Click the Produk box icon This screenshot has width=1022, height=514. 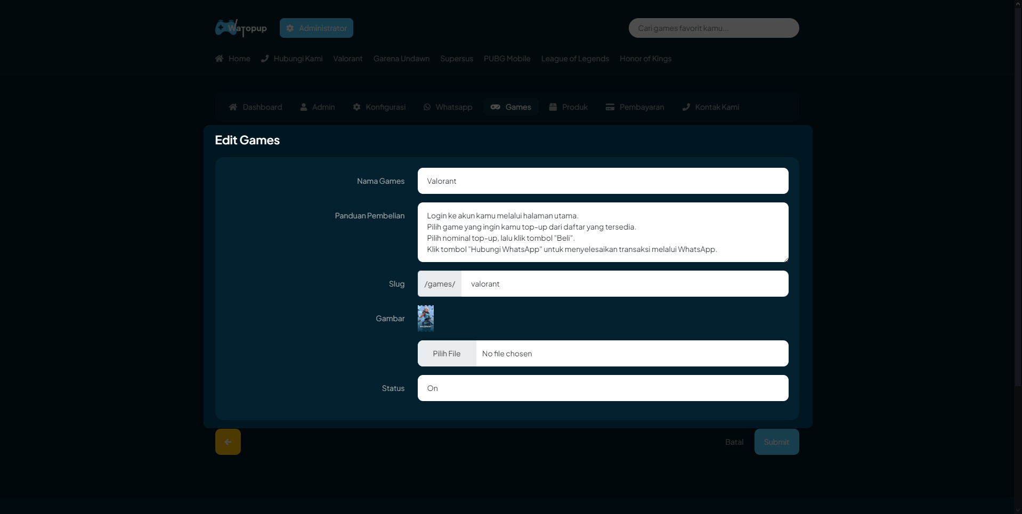[x=553, y=107]
